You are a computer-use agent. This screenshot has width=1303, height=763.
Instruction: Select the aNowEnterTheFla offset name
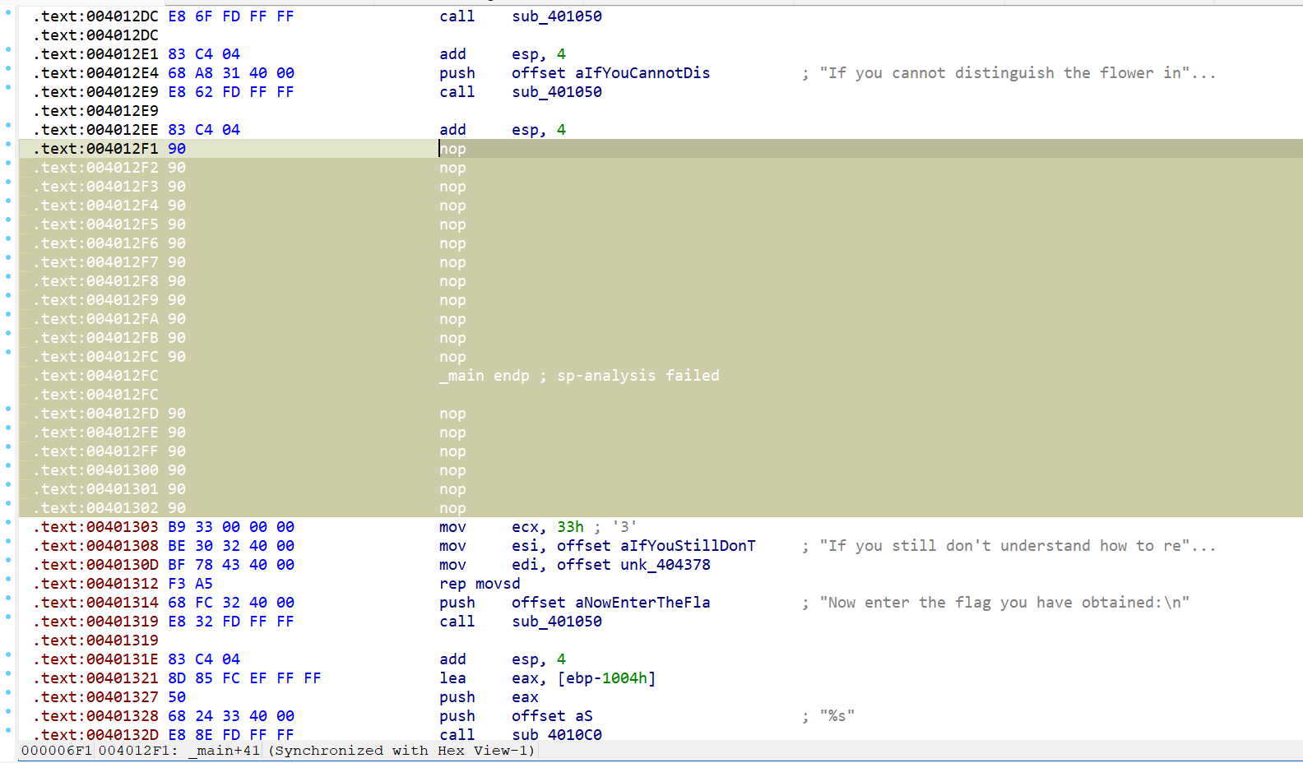point(642,603)
